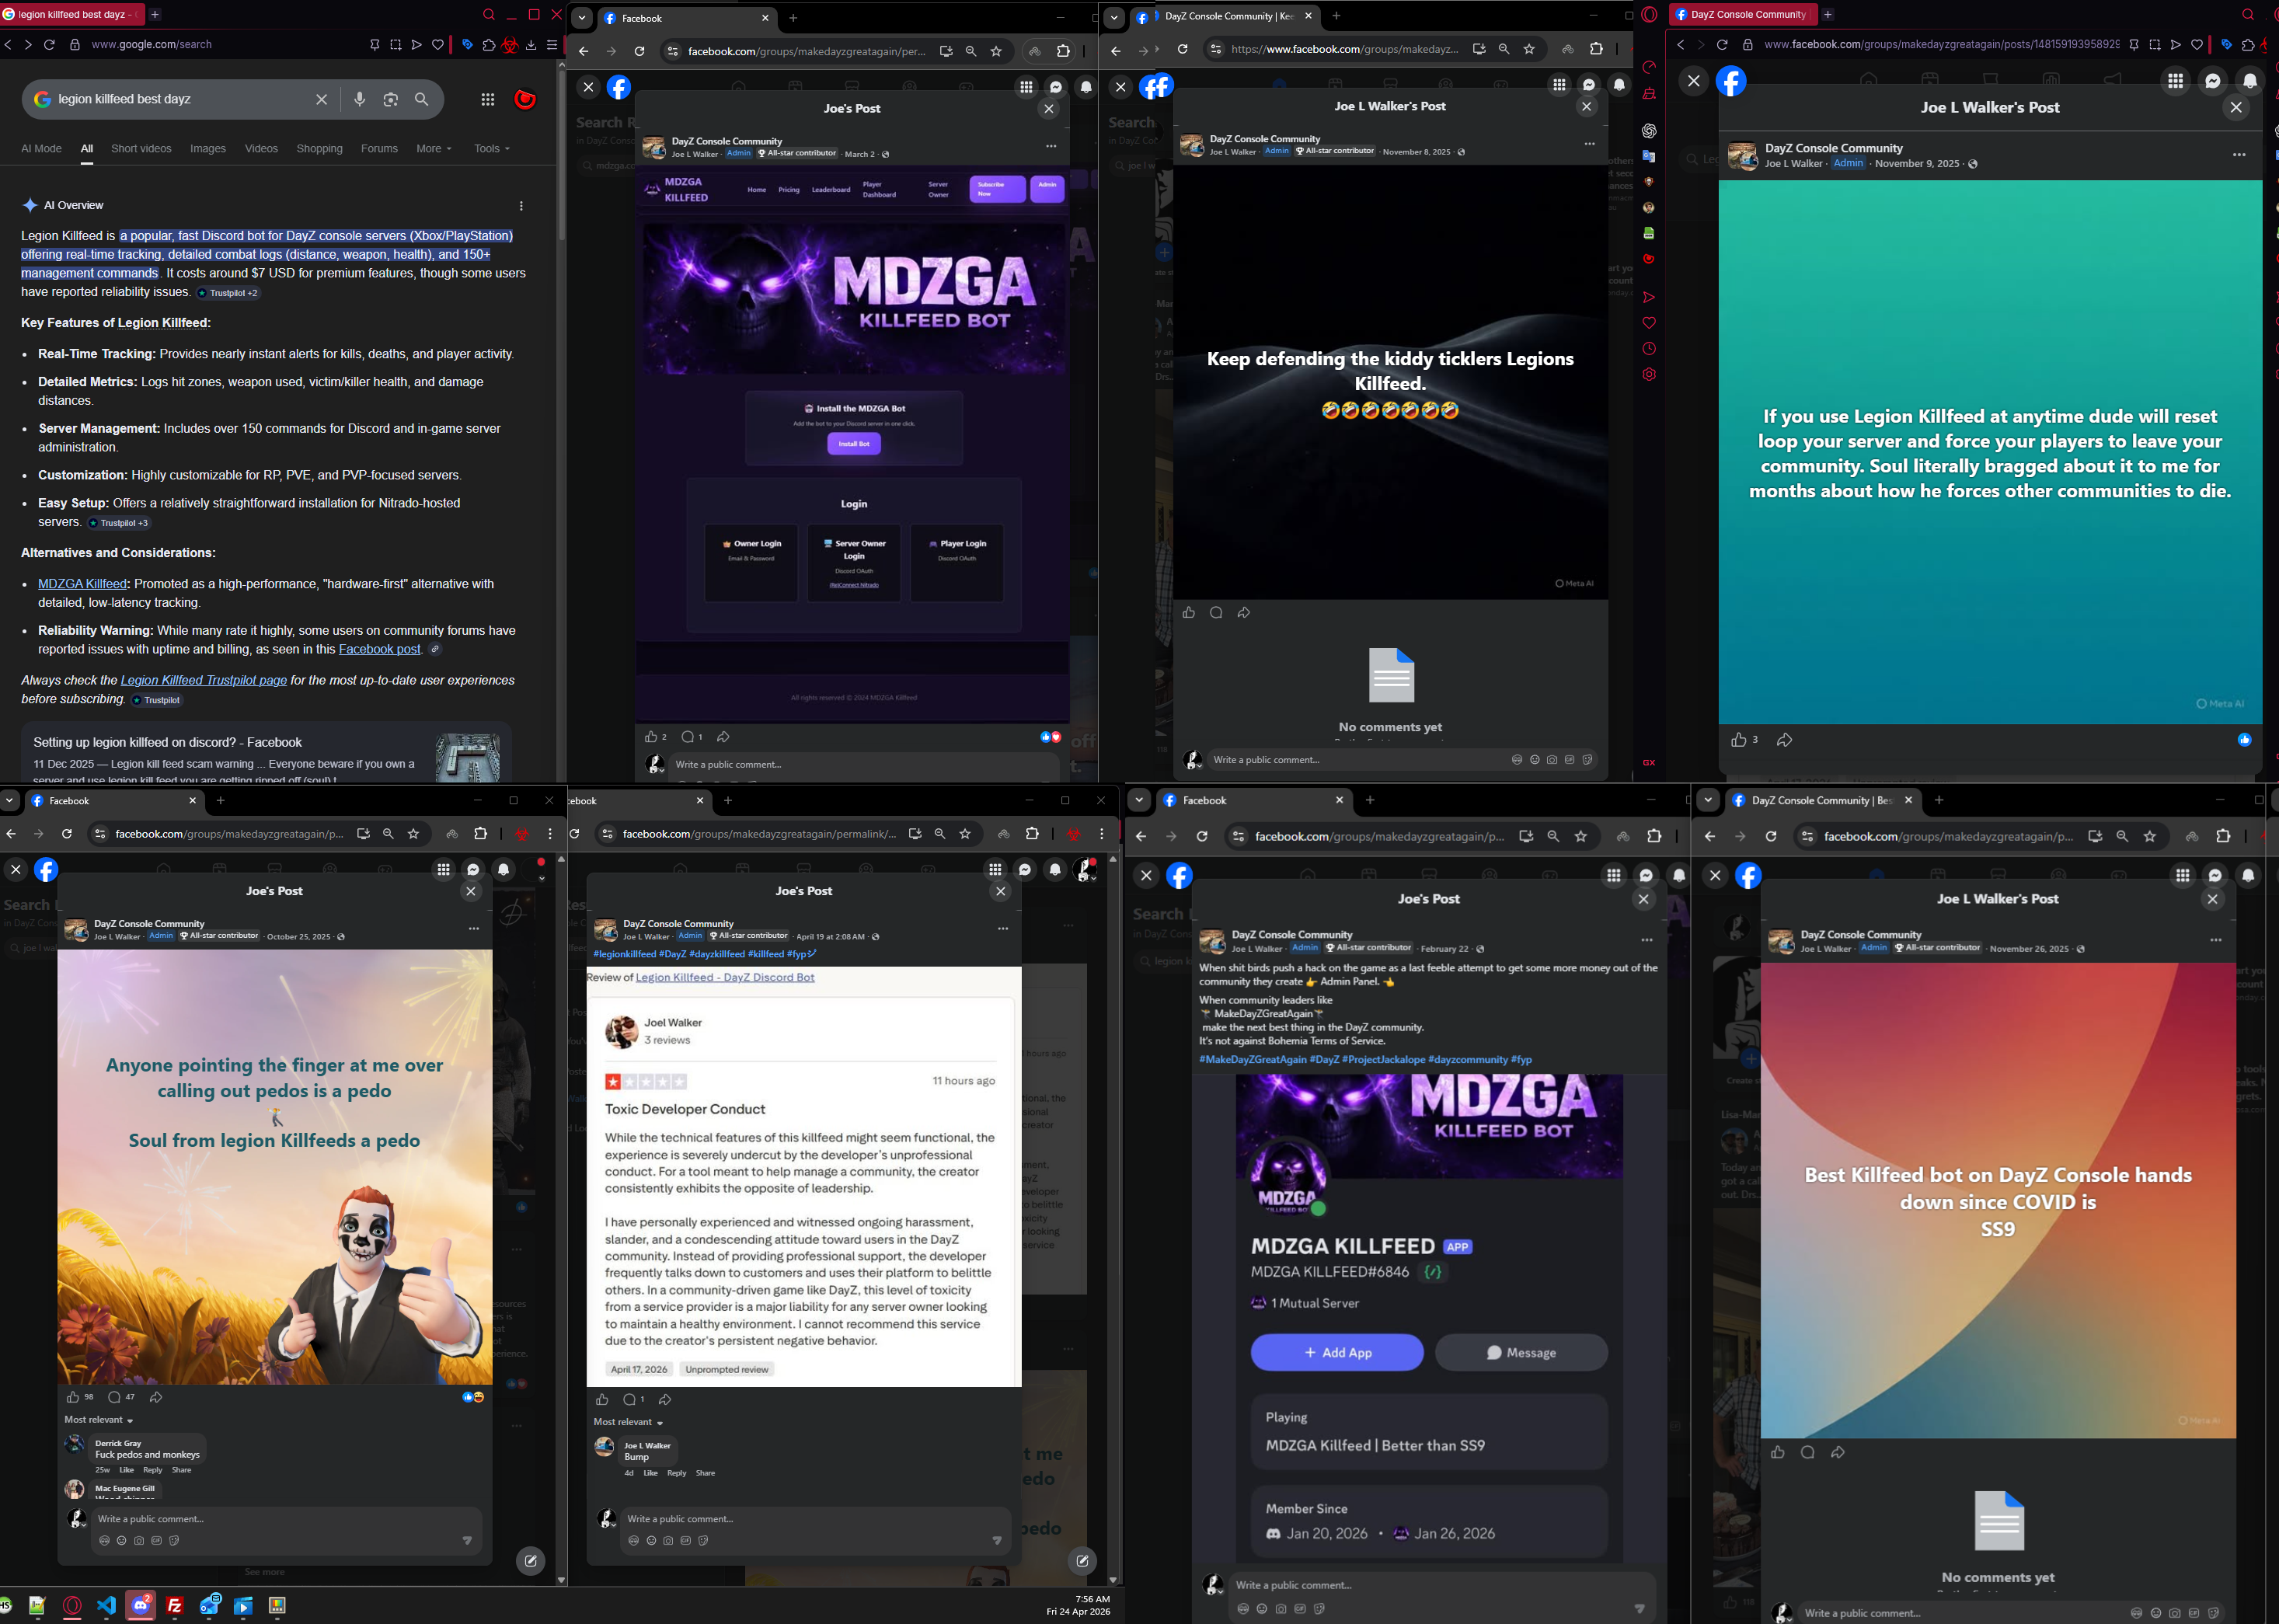Take a snapshot in the Google browser toolbar
Image resolution: width=2279 pixels, height=1624 pixels.
pyautogui.click(x=396, y=45)
